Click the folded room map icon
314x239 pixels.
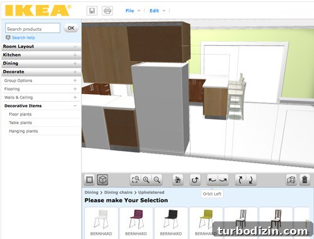pyautogui.click(x=291, y=179)
